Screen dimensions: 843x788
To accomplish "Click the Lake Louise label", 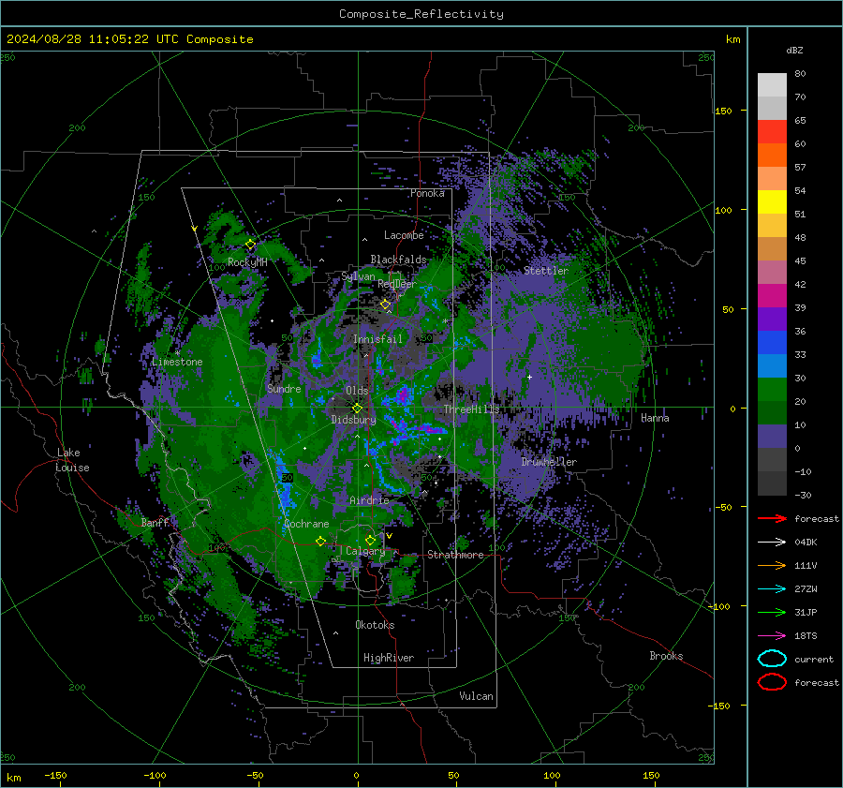I will tap(72, 460).
